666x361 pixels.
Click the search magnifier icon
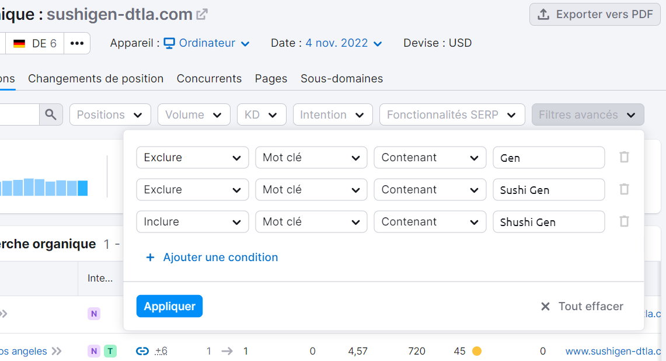pyautogui.click(x=51, y=114)
